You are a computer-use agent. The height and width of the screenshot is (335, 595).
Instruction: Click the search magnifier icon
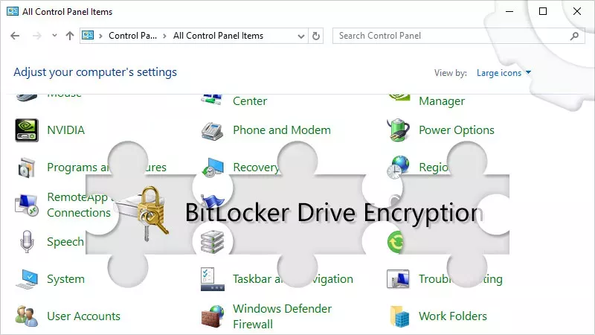(x=574, y=36)
